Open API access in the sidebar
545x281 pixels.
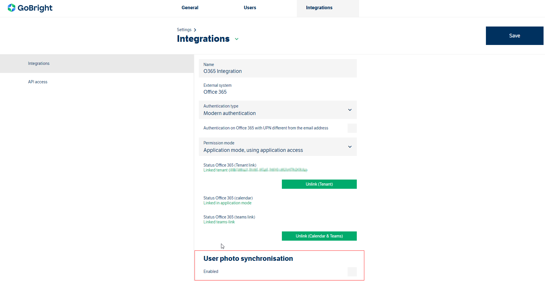(38, 82)
